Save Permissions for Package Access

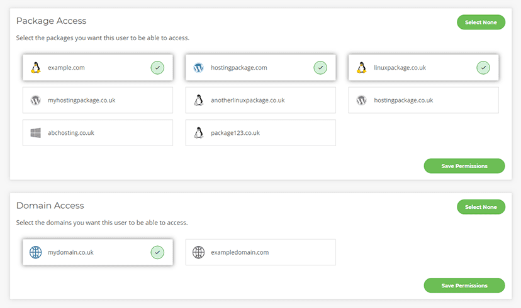pos(464,166)
